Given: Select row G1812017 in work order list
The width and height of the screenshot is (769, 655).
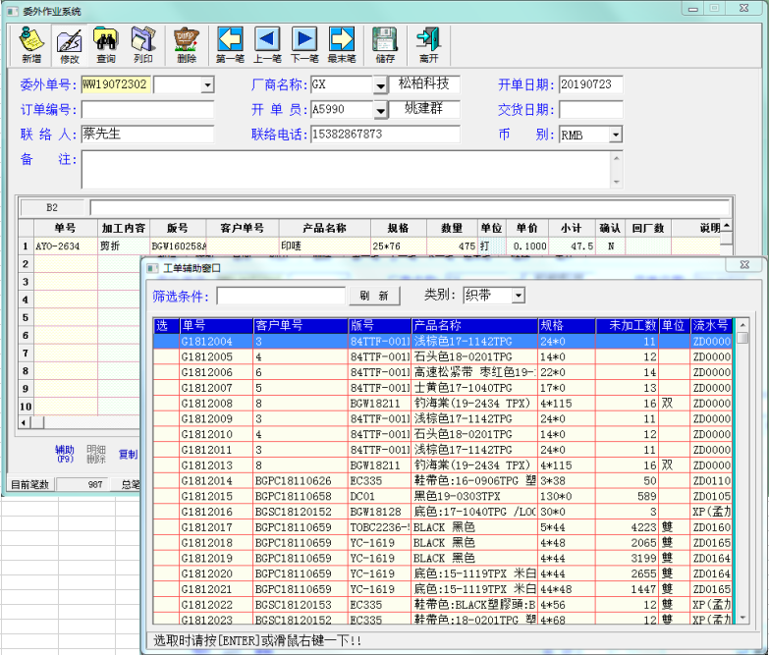Looking at the screenshot, I should click(443, 527).
